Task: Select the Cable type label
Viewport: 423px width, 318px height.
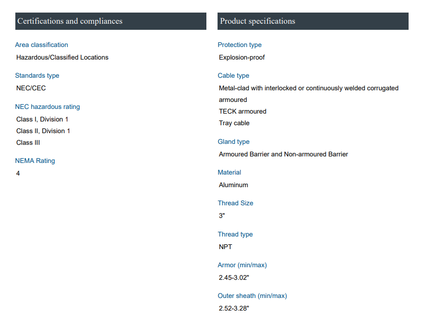Action: coord(233,75)
